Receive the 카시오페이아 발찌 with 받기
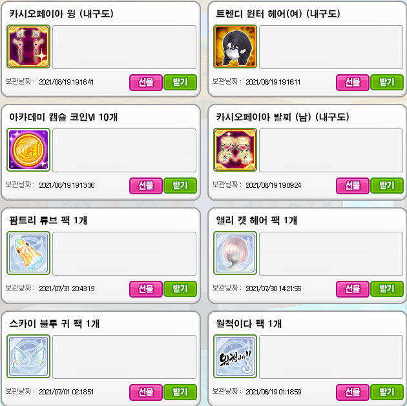This screenshot has height=406, width=407. point(387,186)
